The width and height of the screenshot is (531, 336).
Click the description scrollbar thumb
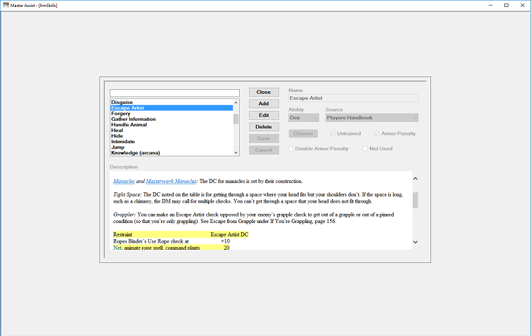(x=415, y=200)
